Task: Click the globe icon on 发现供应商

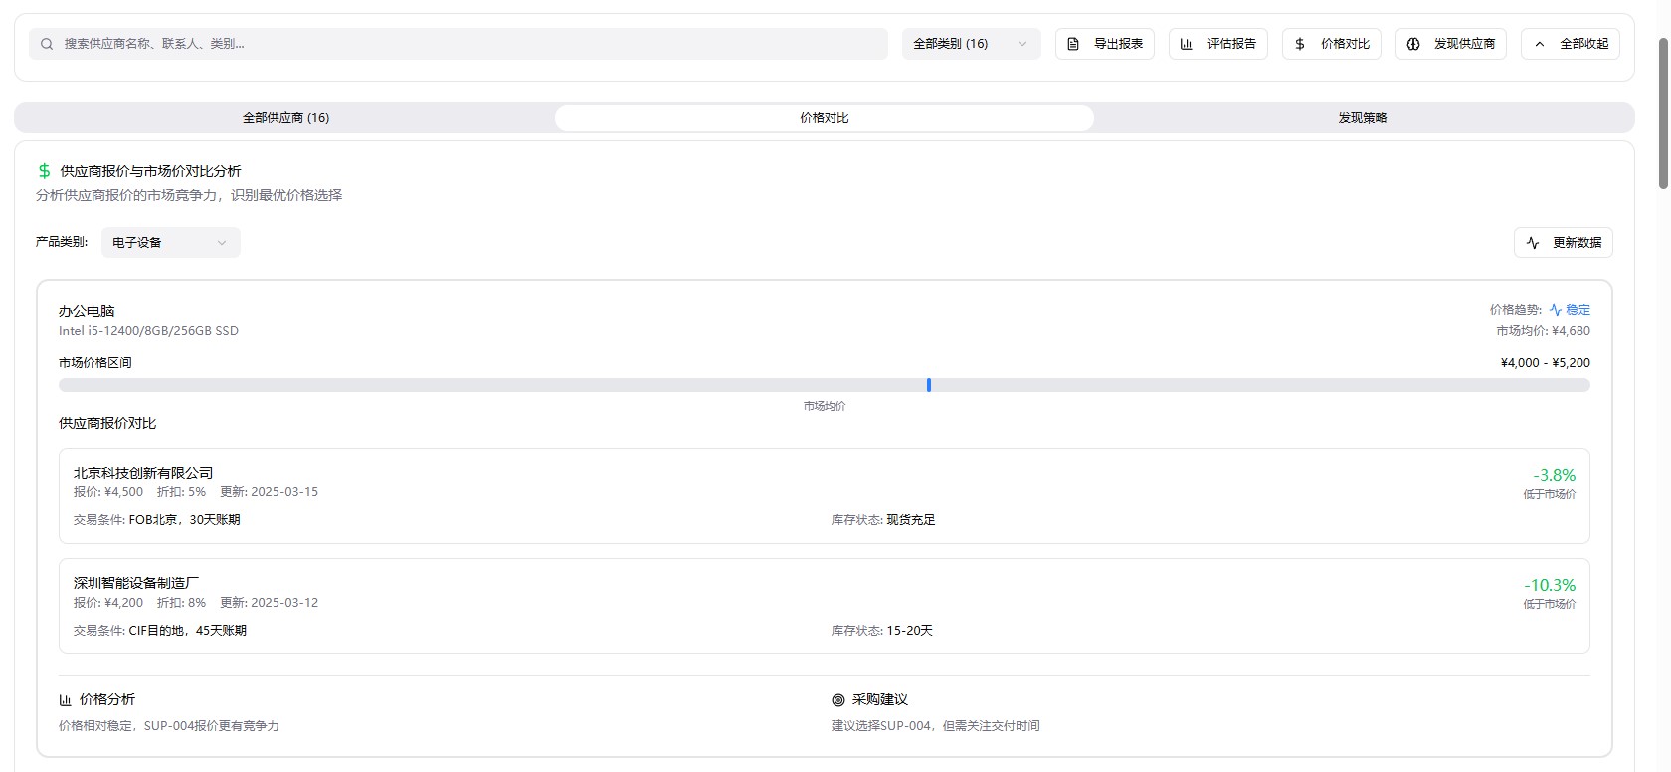Action: click(x=1413, y=44)
